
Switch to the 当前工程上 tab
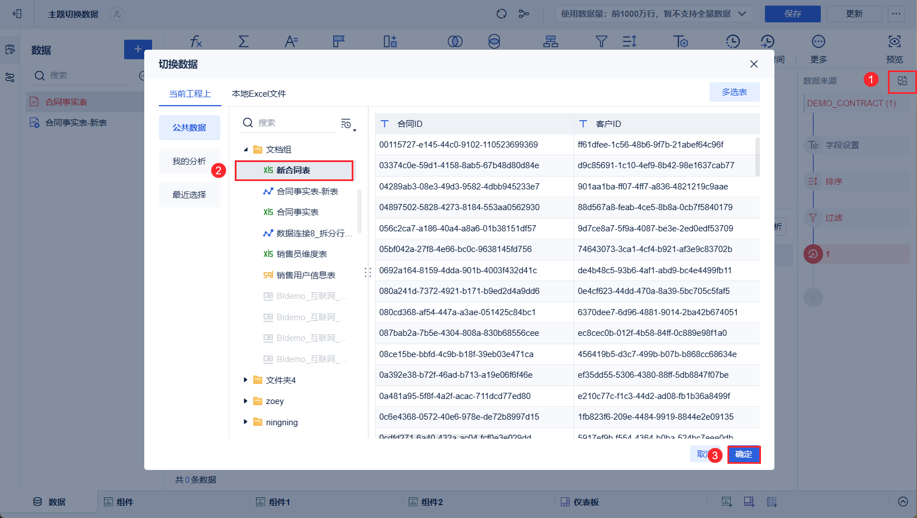190,94
